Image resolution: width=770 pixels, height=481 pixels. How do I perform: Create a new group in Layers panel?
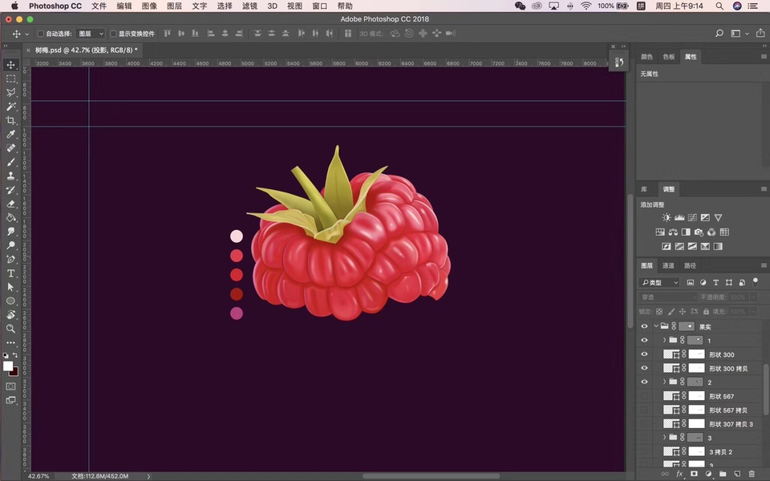[x=723, y=474]
